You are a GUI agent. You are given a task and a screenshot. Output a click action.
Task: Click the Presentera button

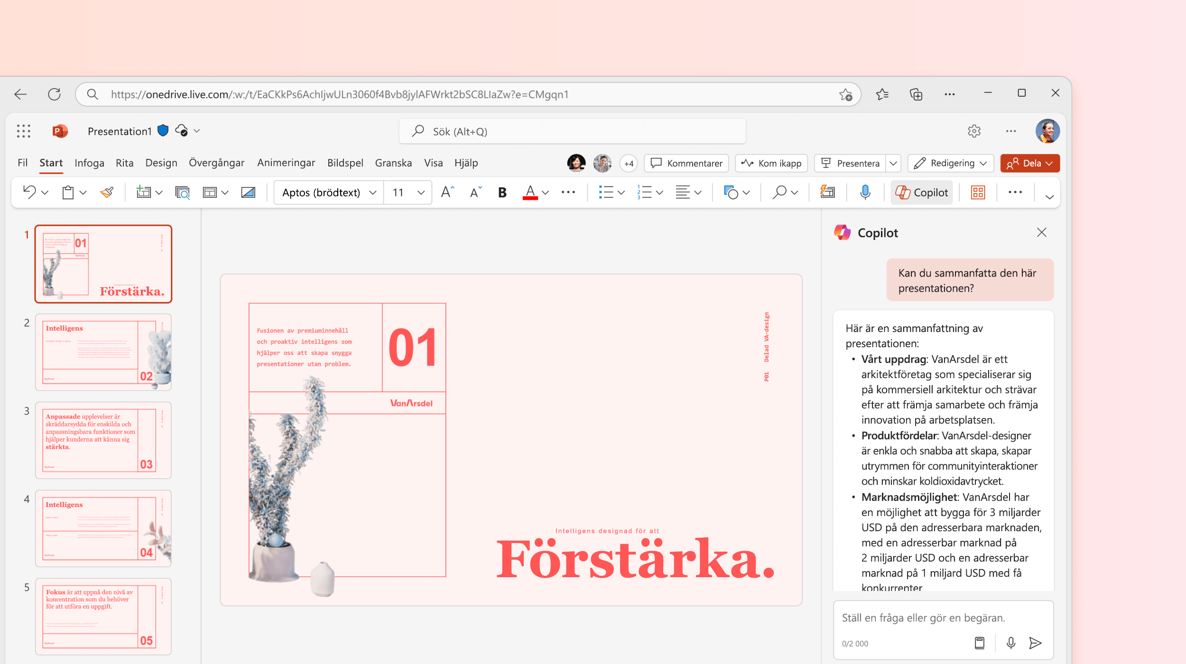[850, 163]
